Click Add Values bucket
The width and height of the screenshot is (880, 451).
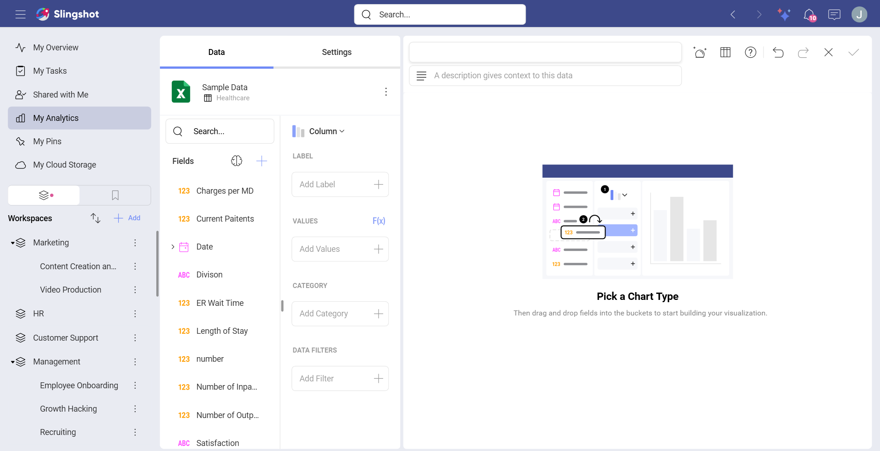[x=340, y=249]
